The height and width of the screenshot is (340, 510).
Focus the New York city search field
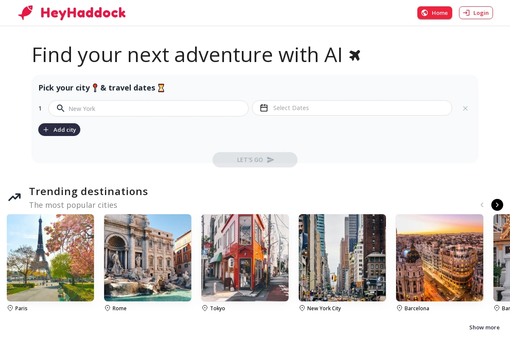coord(148,108)
